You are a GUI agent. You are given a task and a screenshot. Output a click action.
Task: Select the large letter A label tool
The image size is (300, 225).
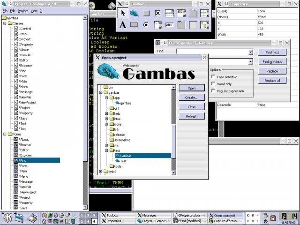click(x=122, y=25)
